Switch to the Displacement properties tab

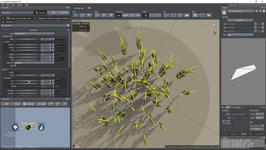42,18
